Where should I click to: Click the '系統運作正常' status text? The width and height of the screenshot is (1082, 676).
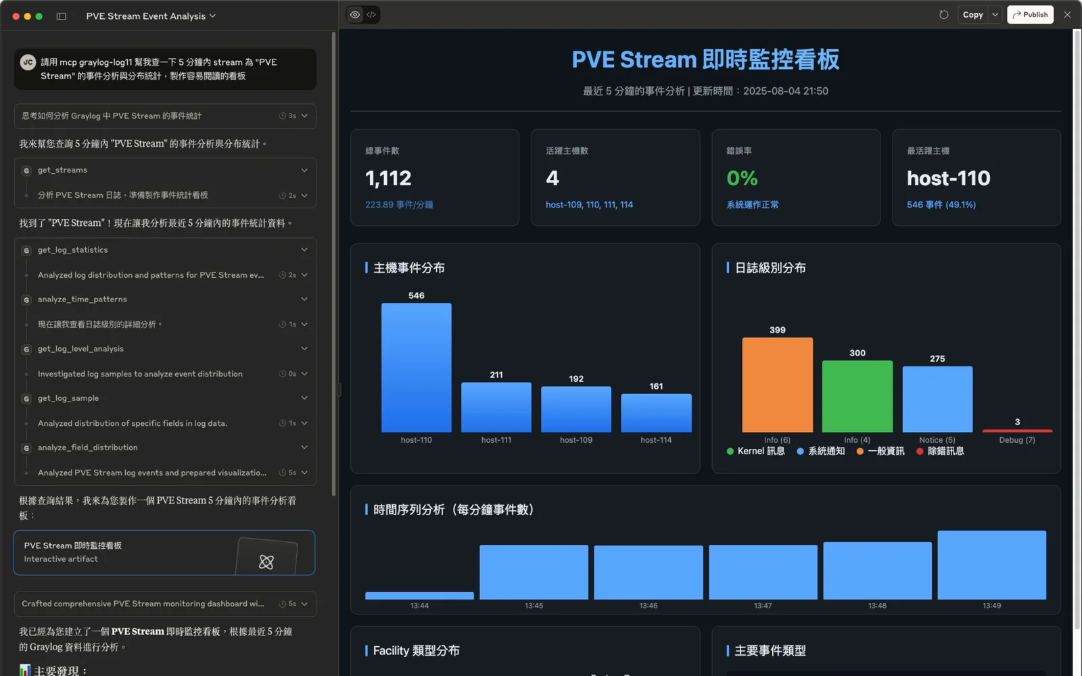(753, 205)
